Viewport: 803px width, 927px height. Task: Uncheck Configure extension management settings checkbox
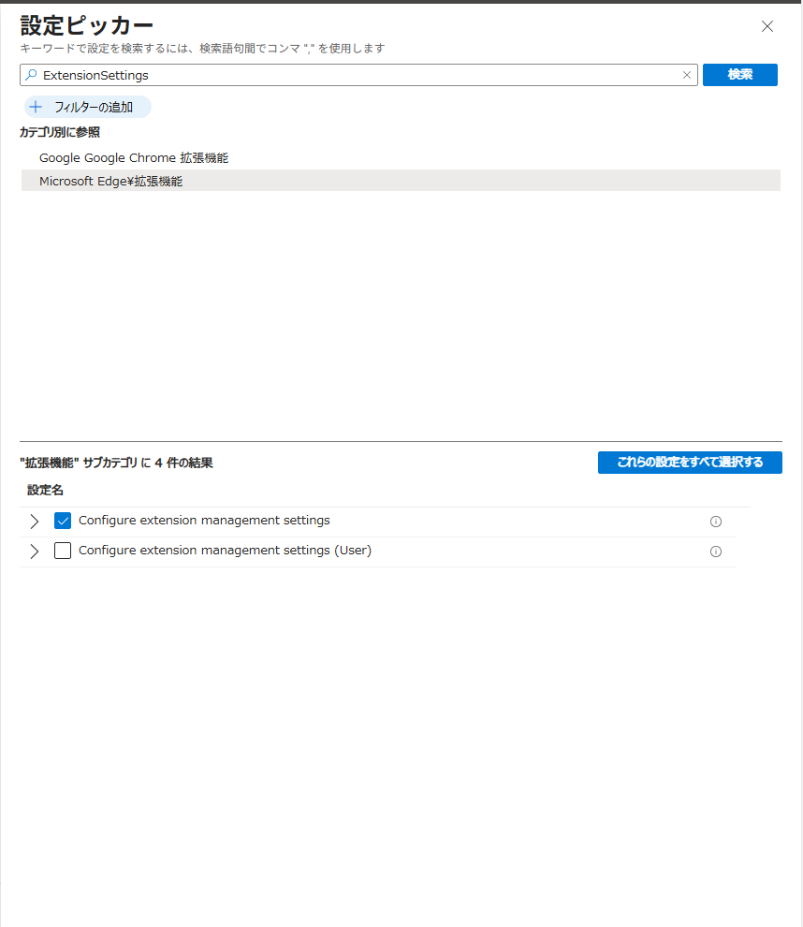[63, 521]
